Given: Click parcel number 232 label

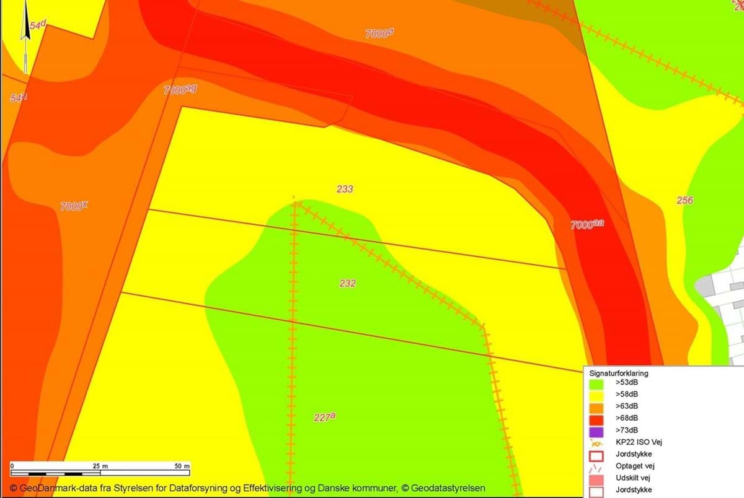Looking at the screenshot, I should (347, 283).
